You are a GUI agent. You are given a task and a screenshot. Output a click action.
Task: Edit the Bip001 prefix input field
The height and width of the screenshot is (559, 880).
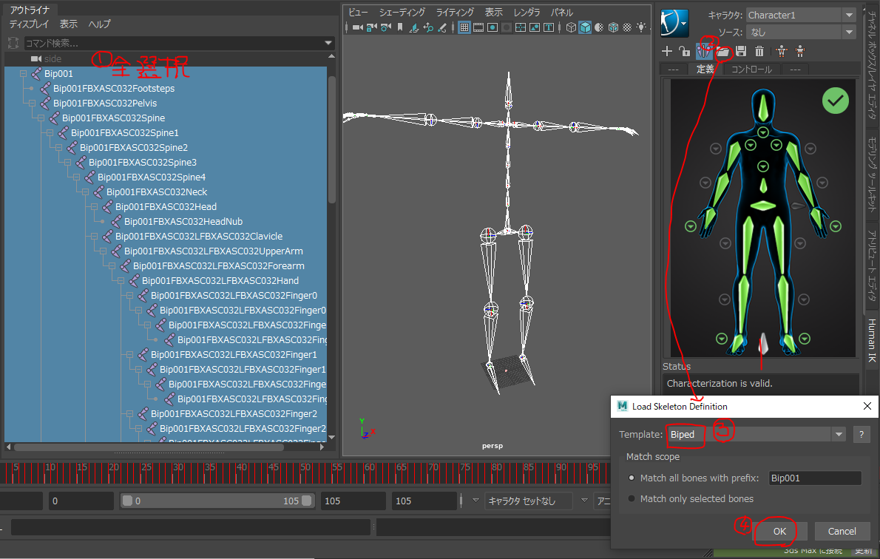click(814, 478)
